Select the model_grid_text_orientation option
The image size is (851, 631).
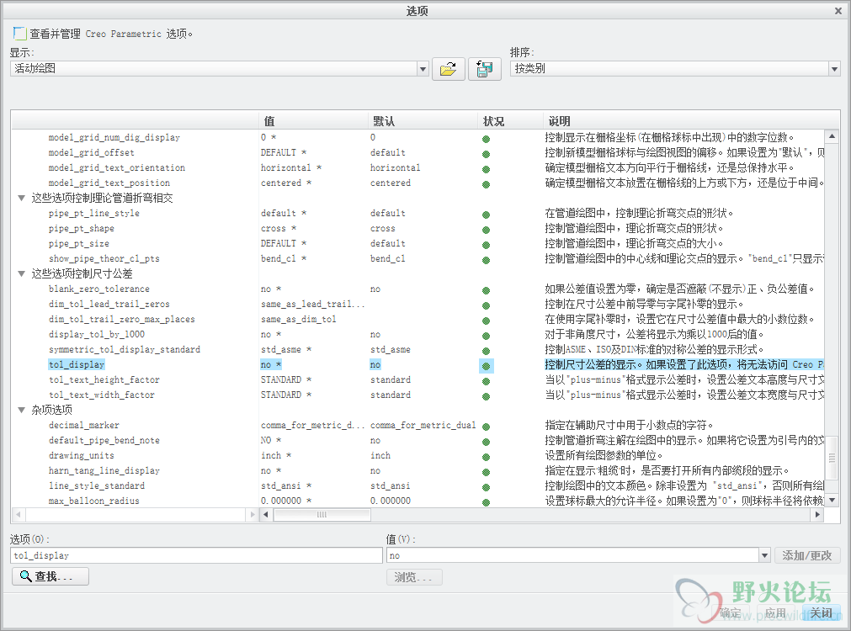tap(117, 167)
